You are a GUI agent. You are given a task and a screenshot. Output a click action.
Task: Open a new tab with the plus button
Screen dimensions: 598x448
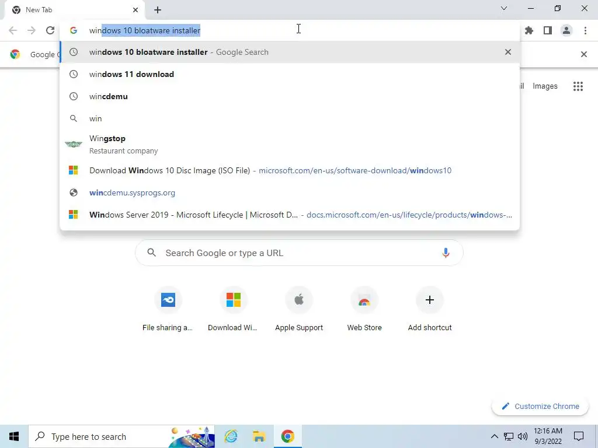tap(158, 10)
